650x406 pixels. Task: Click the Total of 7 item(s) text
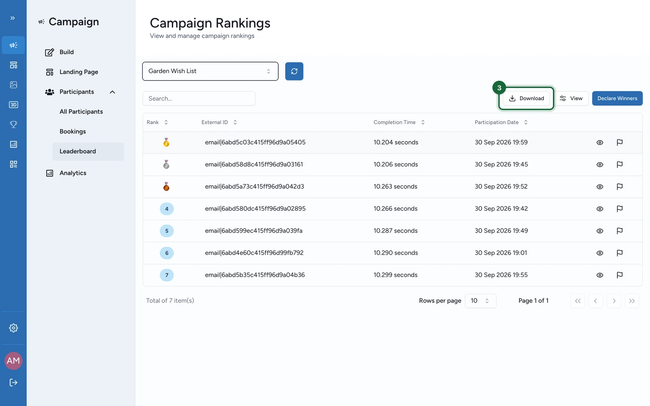point(170,301)
